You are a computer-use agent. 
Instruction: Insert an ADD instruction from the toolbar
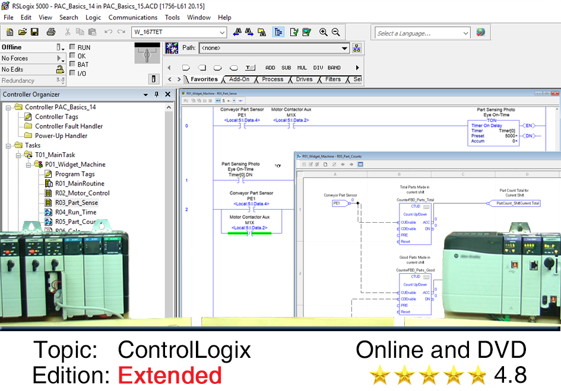pyautogui.click(x=270, y=67)
